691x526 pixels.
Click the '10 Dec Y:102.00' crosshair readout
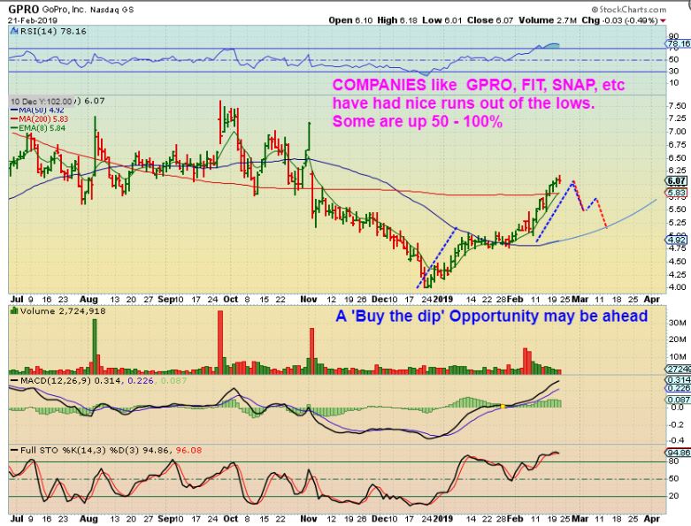coord(41,102)
